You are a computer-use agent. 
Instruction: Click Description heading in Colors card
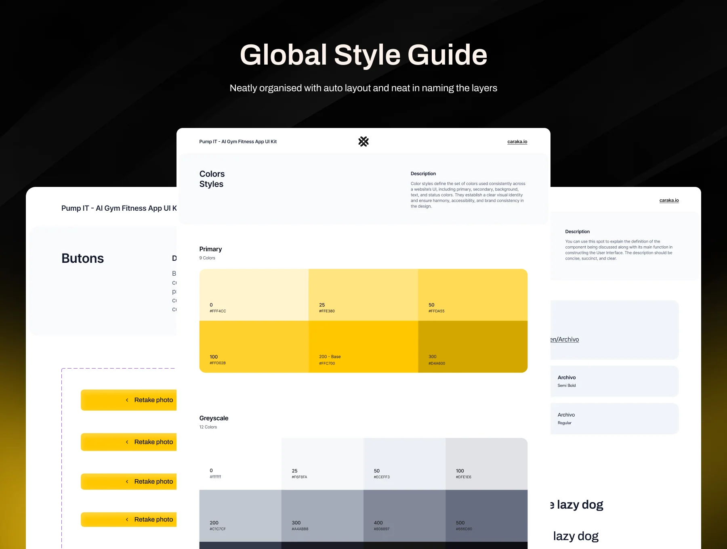tap(423, 174)
